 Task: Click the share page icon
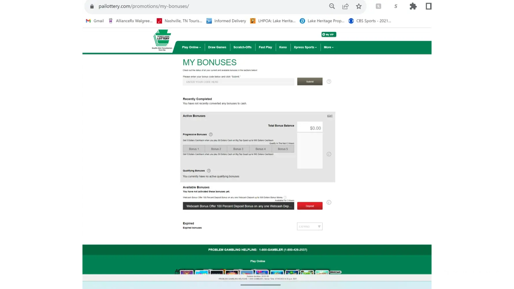pos(345,6)
